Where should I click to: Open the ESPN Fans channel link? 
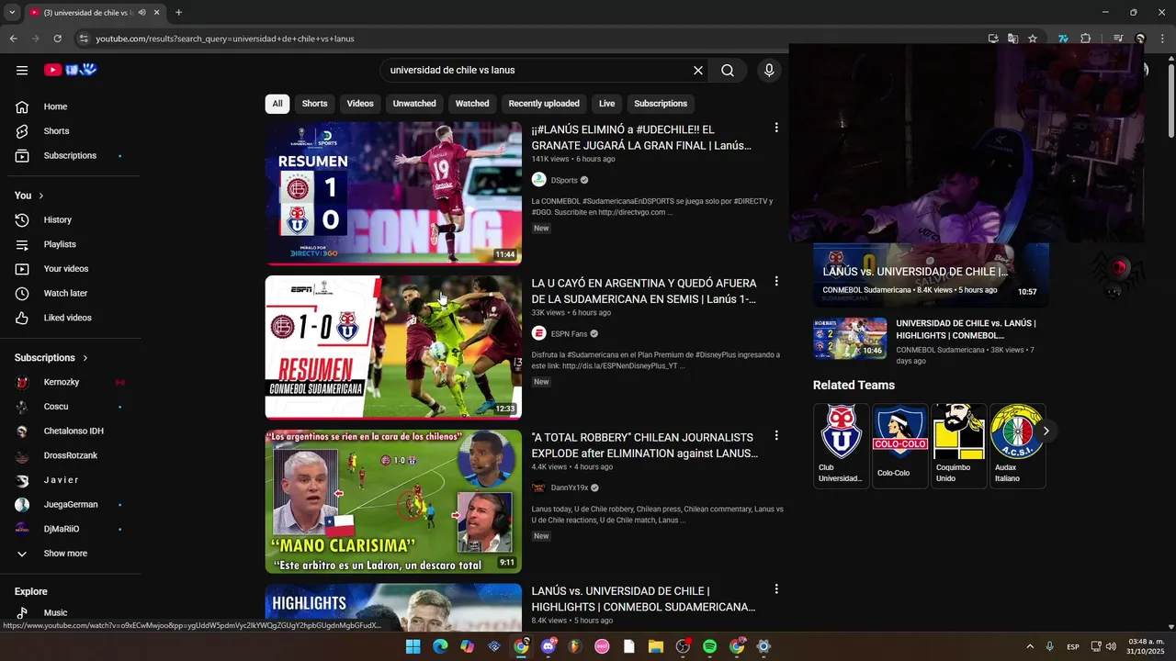point(569,334)
